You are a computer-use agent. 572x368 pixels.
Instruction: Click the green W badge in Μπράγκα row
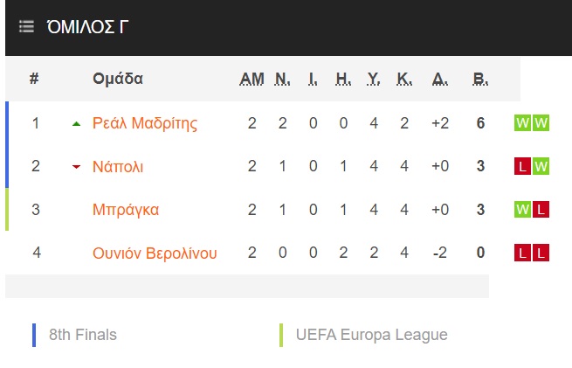point(522,210)
